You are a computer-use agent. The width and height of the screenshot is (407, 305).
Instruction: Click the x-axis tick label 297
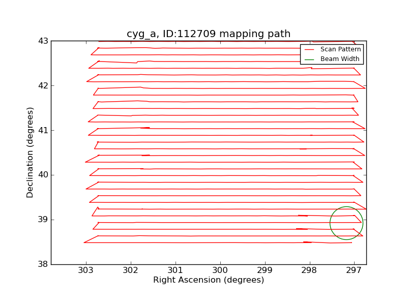(354, 270)
